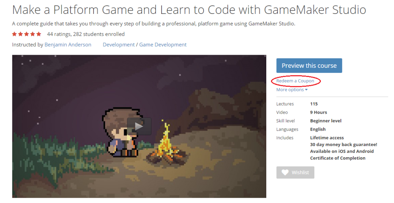This screenshot has height=203, width=394.
Task: Click the course subtitle description text
Action: point(154,23)
